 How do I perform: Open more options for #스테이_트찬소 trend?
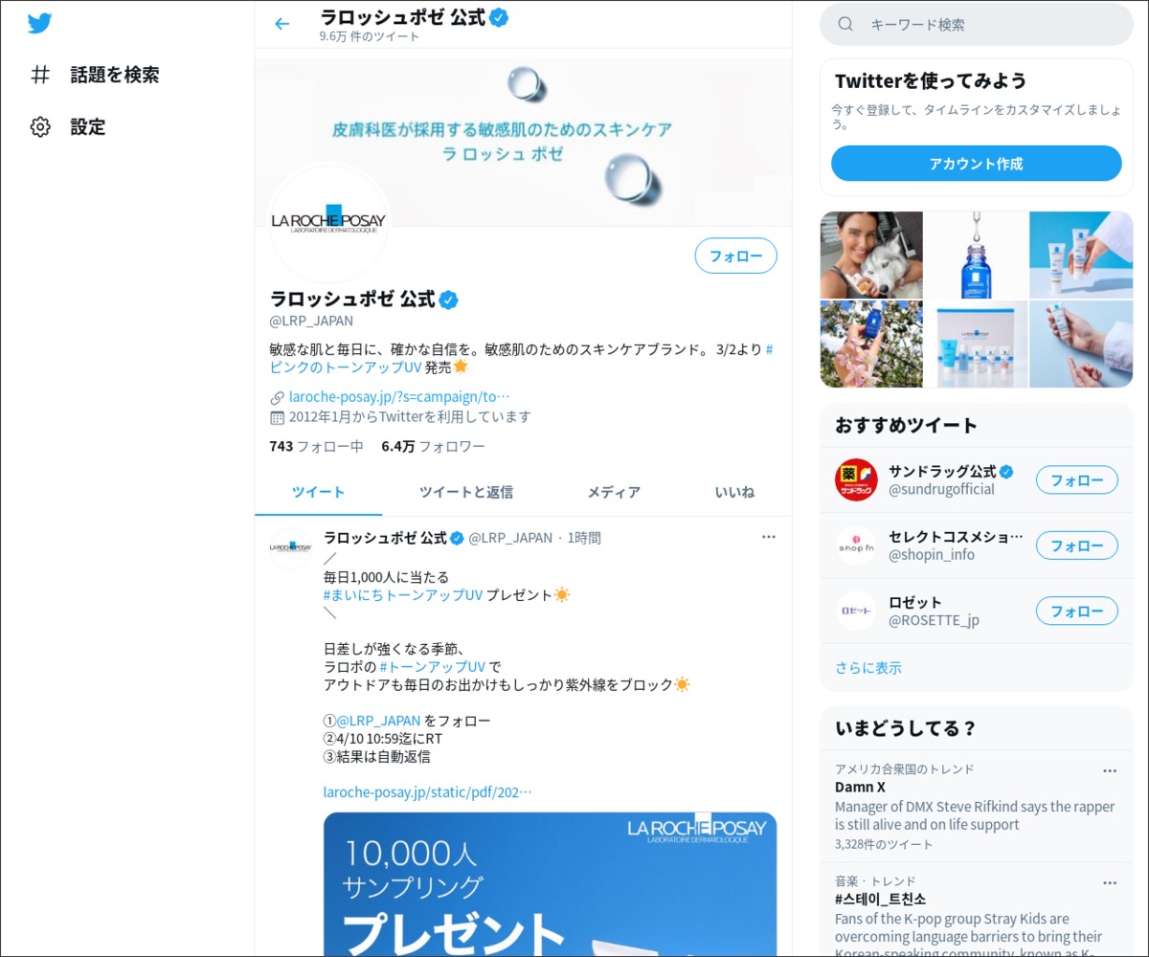pos(1109,882)
